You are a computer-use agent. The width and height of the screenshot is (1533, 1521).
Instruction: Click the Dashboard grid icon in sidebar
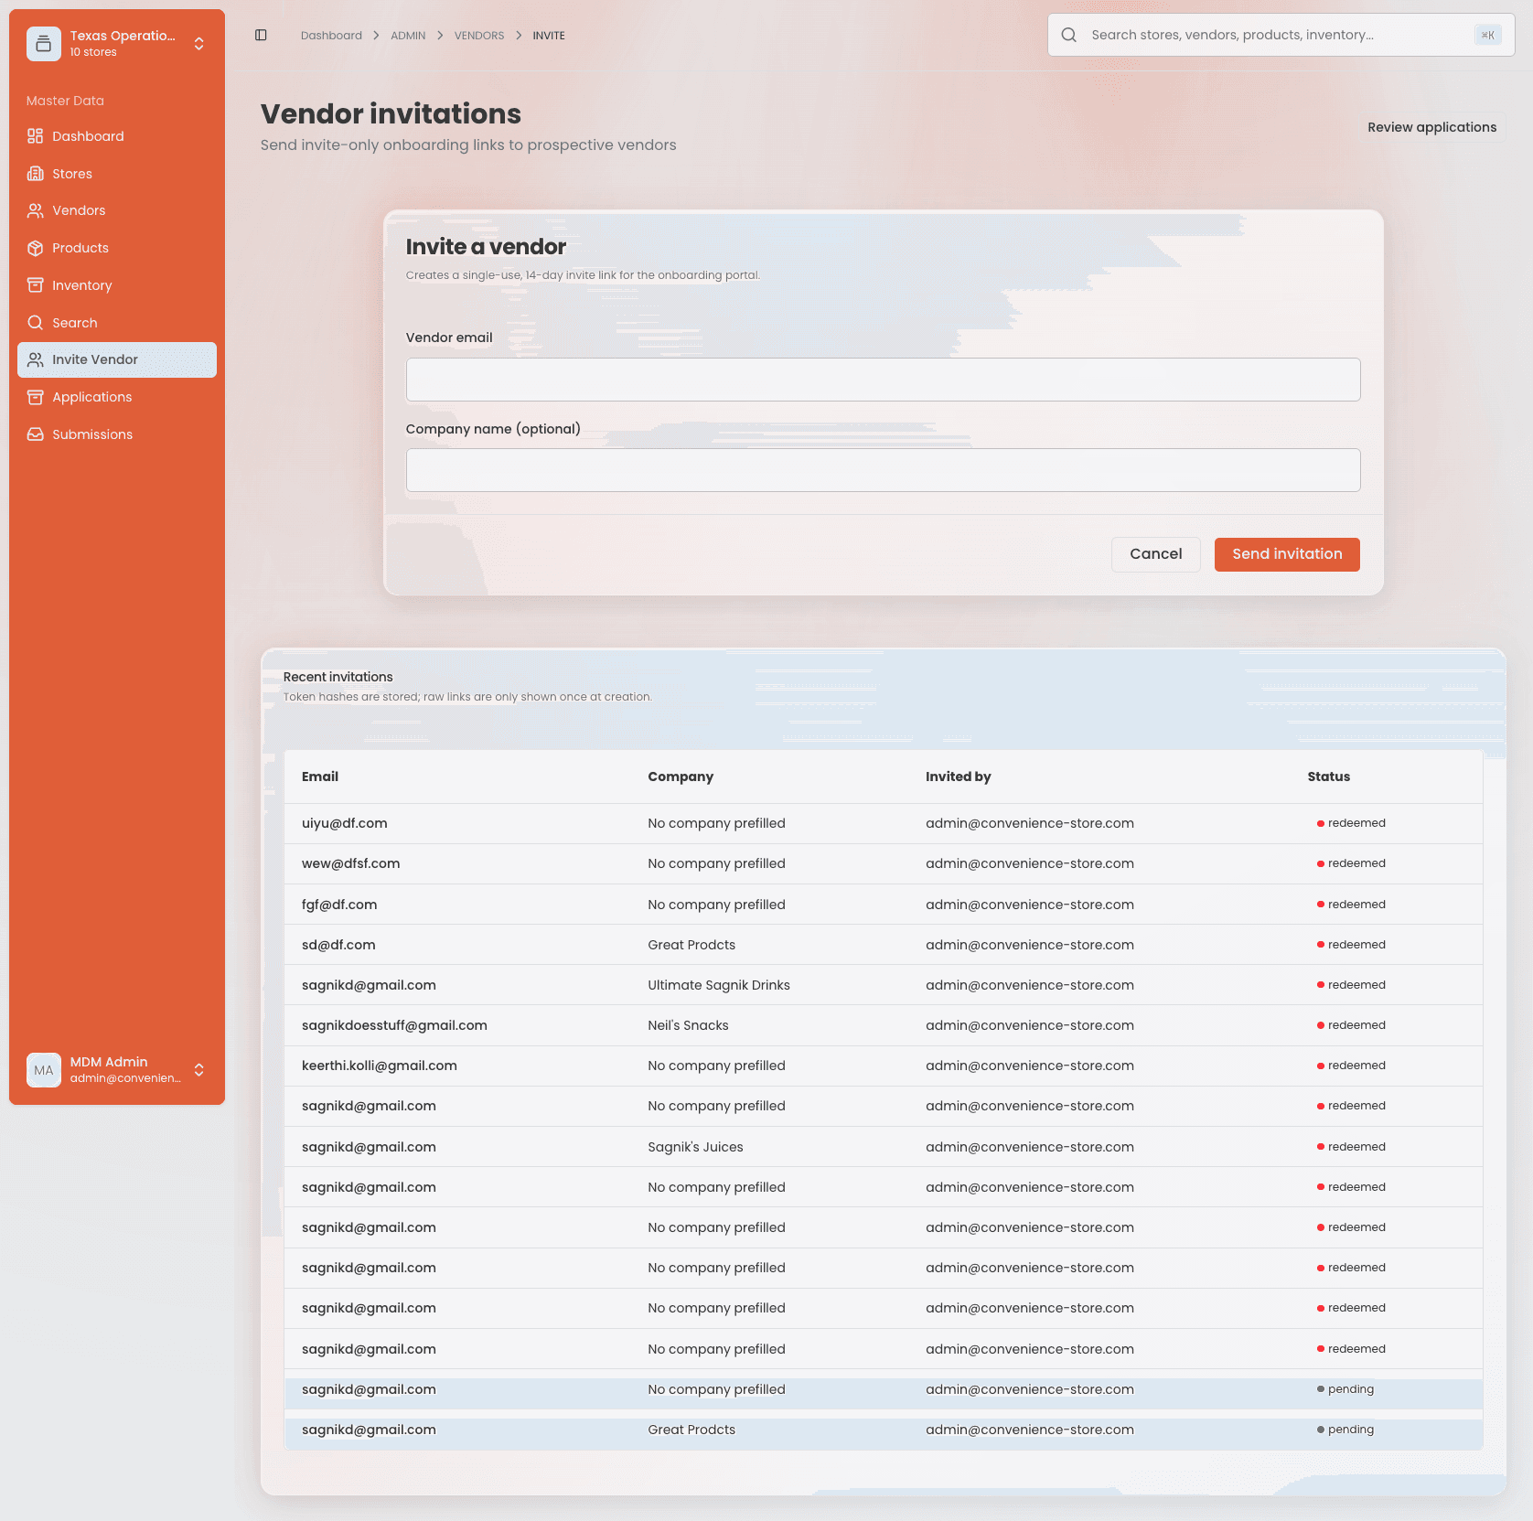(x=36, y=136)
